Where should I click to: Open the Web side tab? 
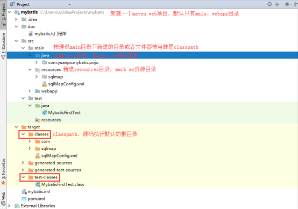click(x=3, y=198)
